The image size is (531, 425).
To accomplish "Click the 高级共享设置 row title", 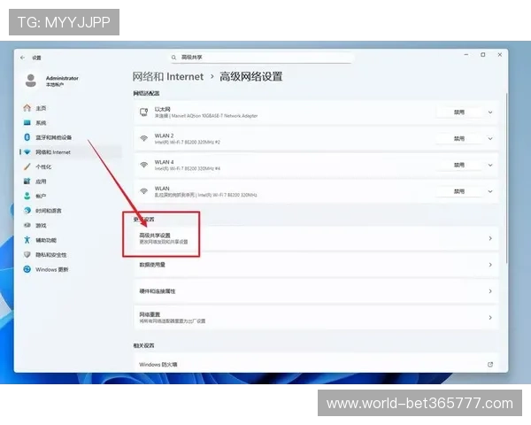I will tap(155, 236).
